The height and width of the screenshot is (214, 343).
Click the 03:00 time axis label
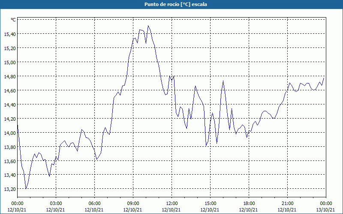56,204
